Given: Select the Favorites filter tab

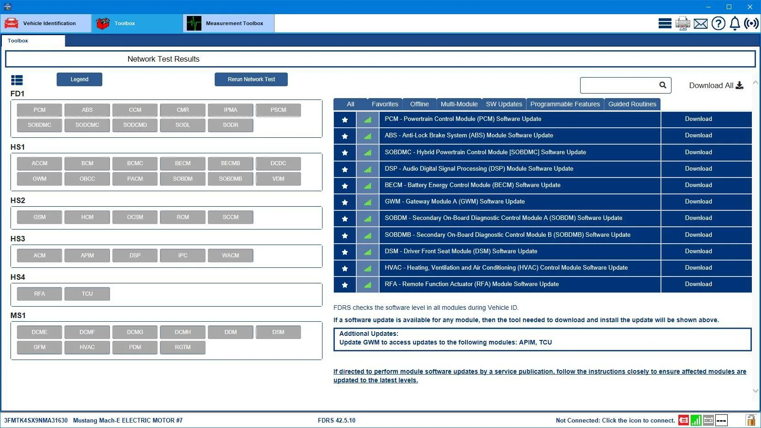Looking at the screenshot, I should click(x=385, y=104).
